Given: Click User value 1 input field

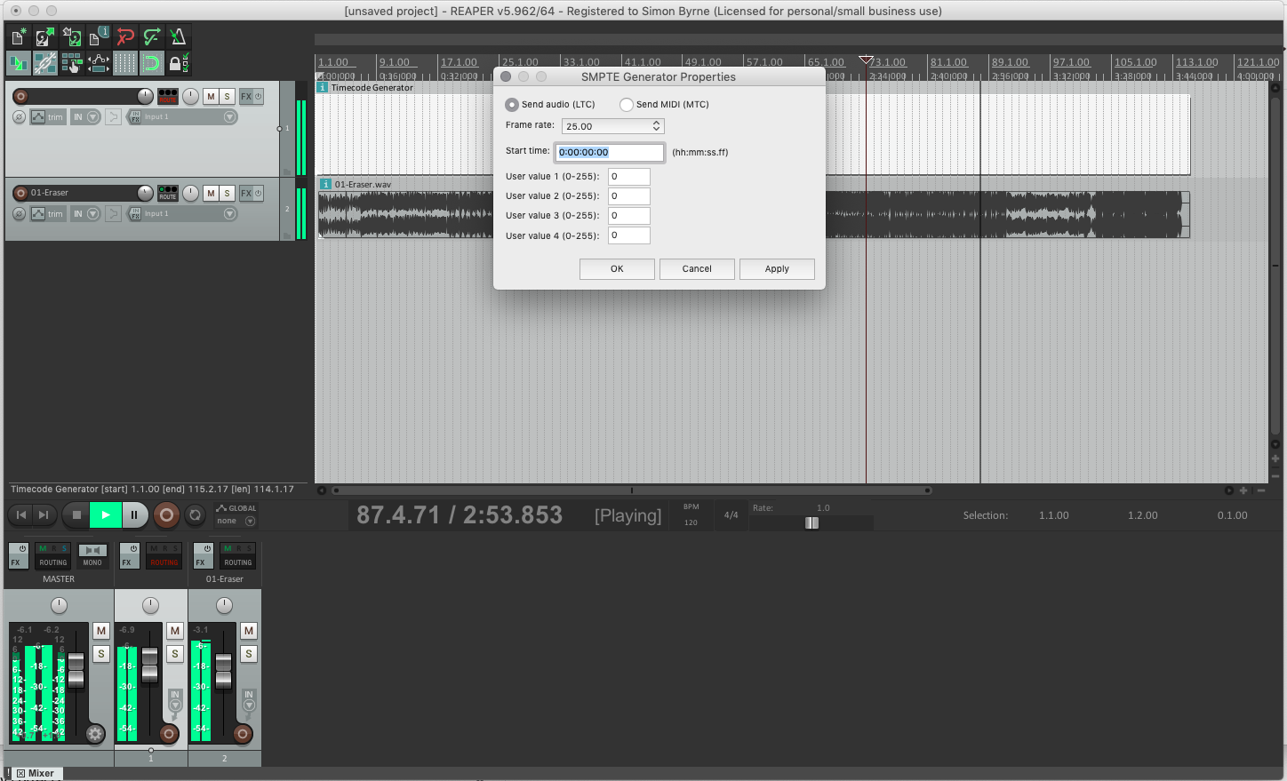Looking at the screenshot, I should coord(629,176).
